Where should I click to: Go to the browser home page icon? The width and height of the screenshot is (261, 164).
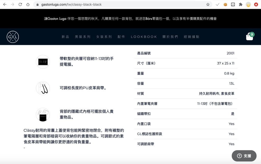coord(28,5)
